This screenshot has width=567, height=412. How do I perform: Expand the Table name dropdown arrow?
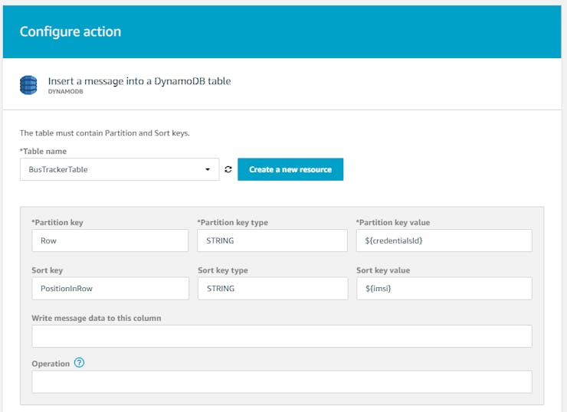(x=208, y=169)
